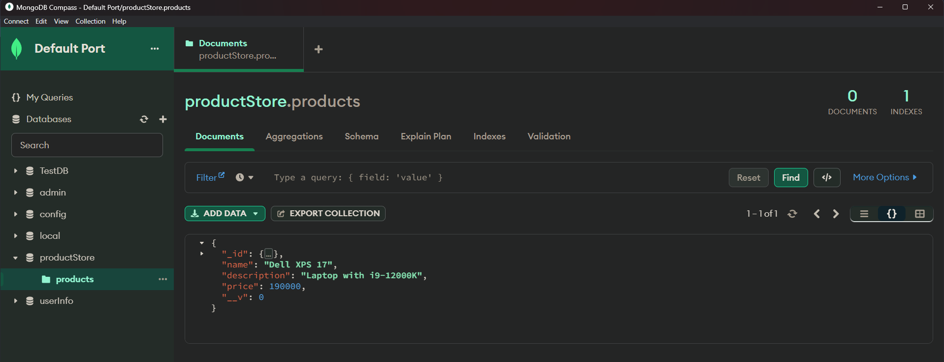Open Default Port connection options menu

[x=155, y=49]
